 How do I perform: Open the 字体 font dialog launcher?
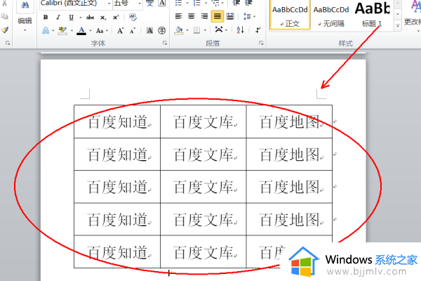tap(165, 43)
